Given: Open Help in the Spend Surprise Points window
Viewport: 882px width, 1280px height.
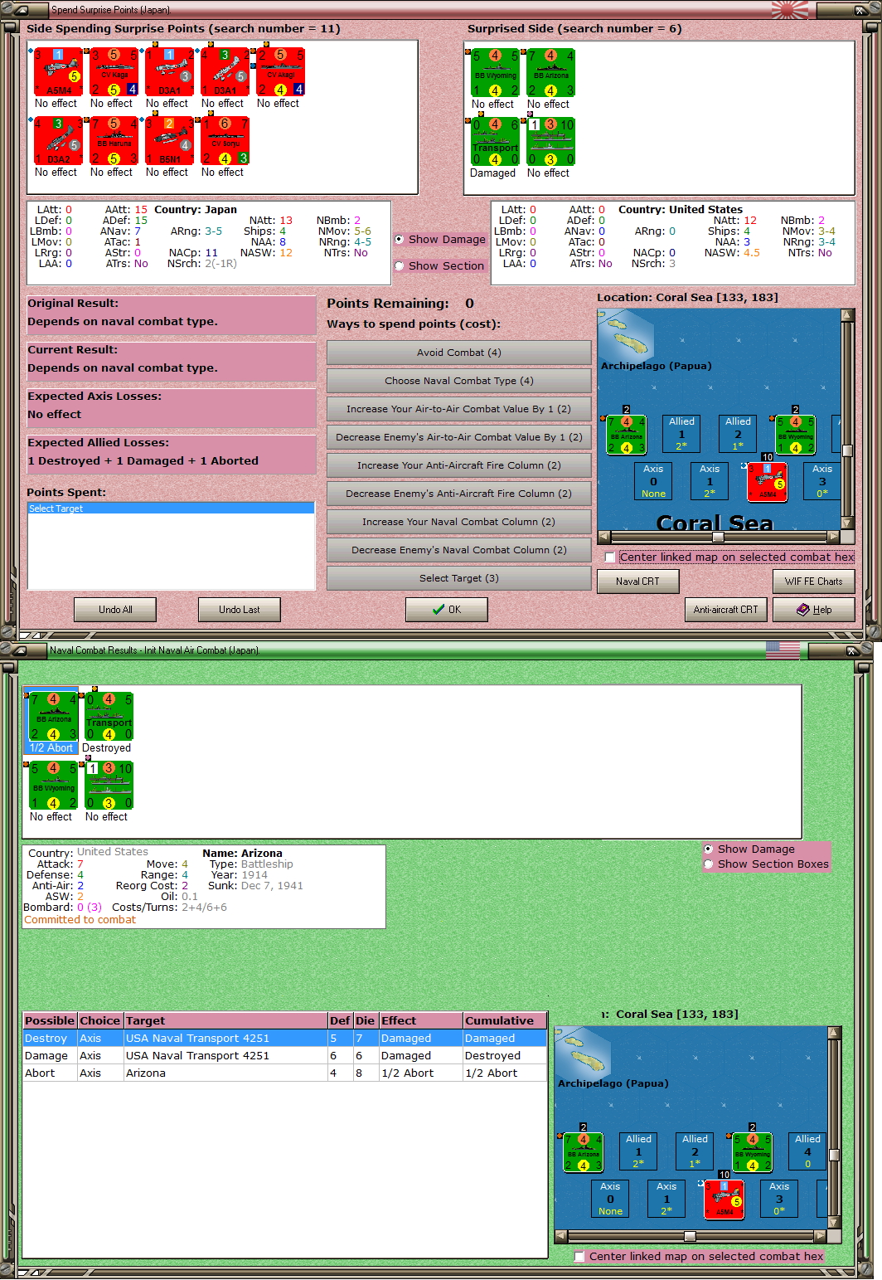Looking at the screenshot, I should pos(814,610).
